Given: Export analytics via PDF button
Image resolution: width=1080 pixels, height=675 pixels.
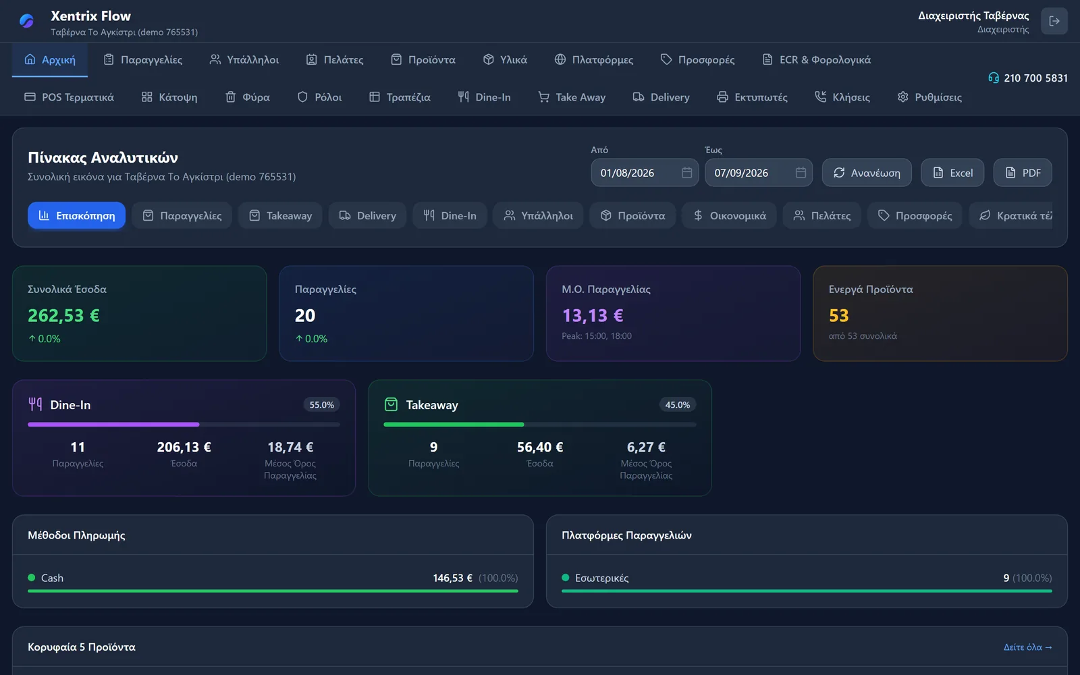Looking at the screenshot, I should tap(1023, 173).
